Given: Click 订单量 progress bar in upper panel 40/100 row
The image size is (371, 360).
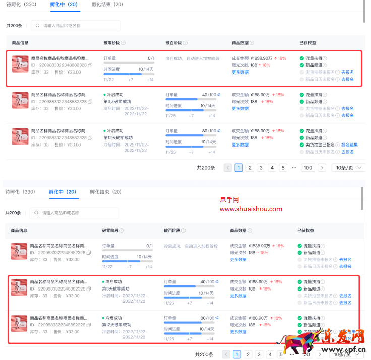Looking at the screenshot, I should pos(191,99).
